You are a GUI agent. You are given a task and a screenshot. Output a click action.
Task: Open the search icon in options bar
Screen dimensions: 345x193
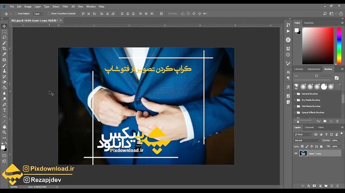pyautogui.click(x=325, y=14)
